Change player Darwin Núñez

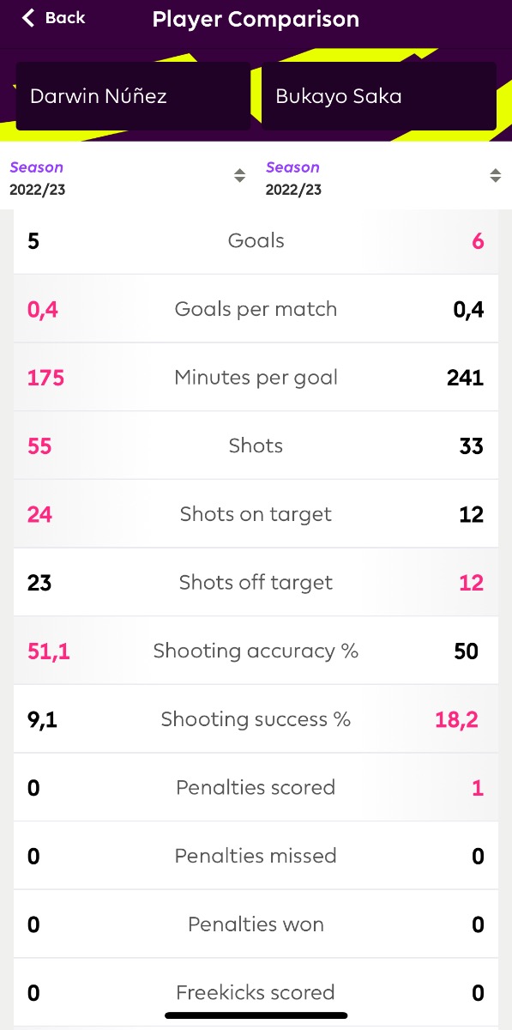click(133, 95)
